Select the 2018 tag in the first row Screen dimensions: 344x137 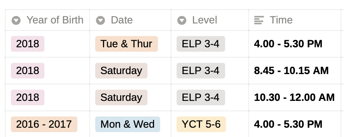(28, 44)
